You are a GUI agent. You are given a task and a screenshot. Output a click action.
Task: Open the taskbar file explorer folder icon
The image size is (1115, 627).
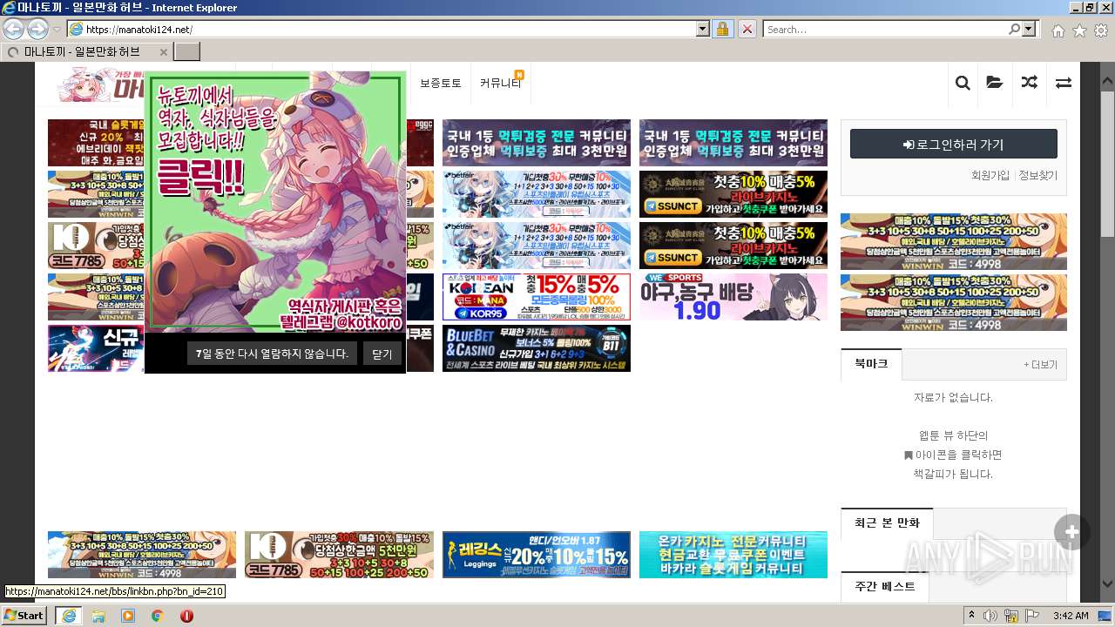(x=98, y=616)
